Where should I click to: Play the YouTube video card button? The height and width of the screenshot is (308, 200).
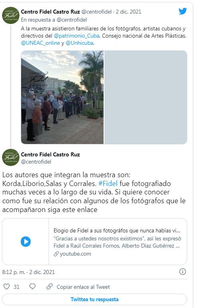point(25,242)
